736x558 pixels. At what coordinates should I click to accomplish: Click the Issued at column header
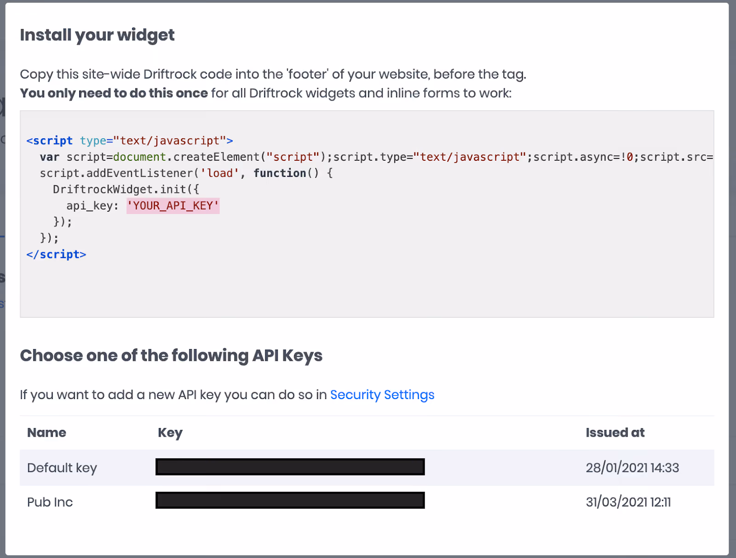[x=615, y=433]
